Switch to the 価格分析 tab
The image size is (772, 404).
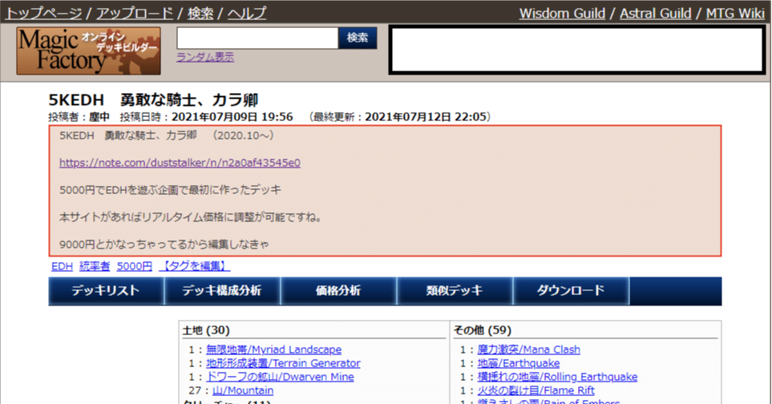[338, 291]
